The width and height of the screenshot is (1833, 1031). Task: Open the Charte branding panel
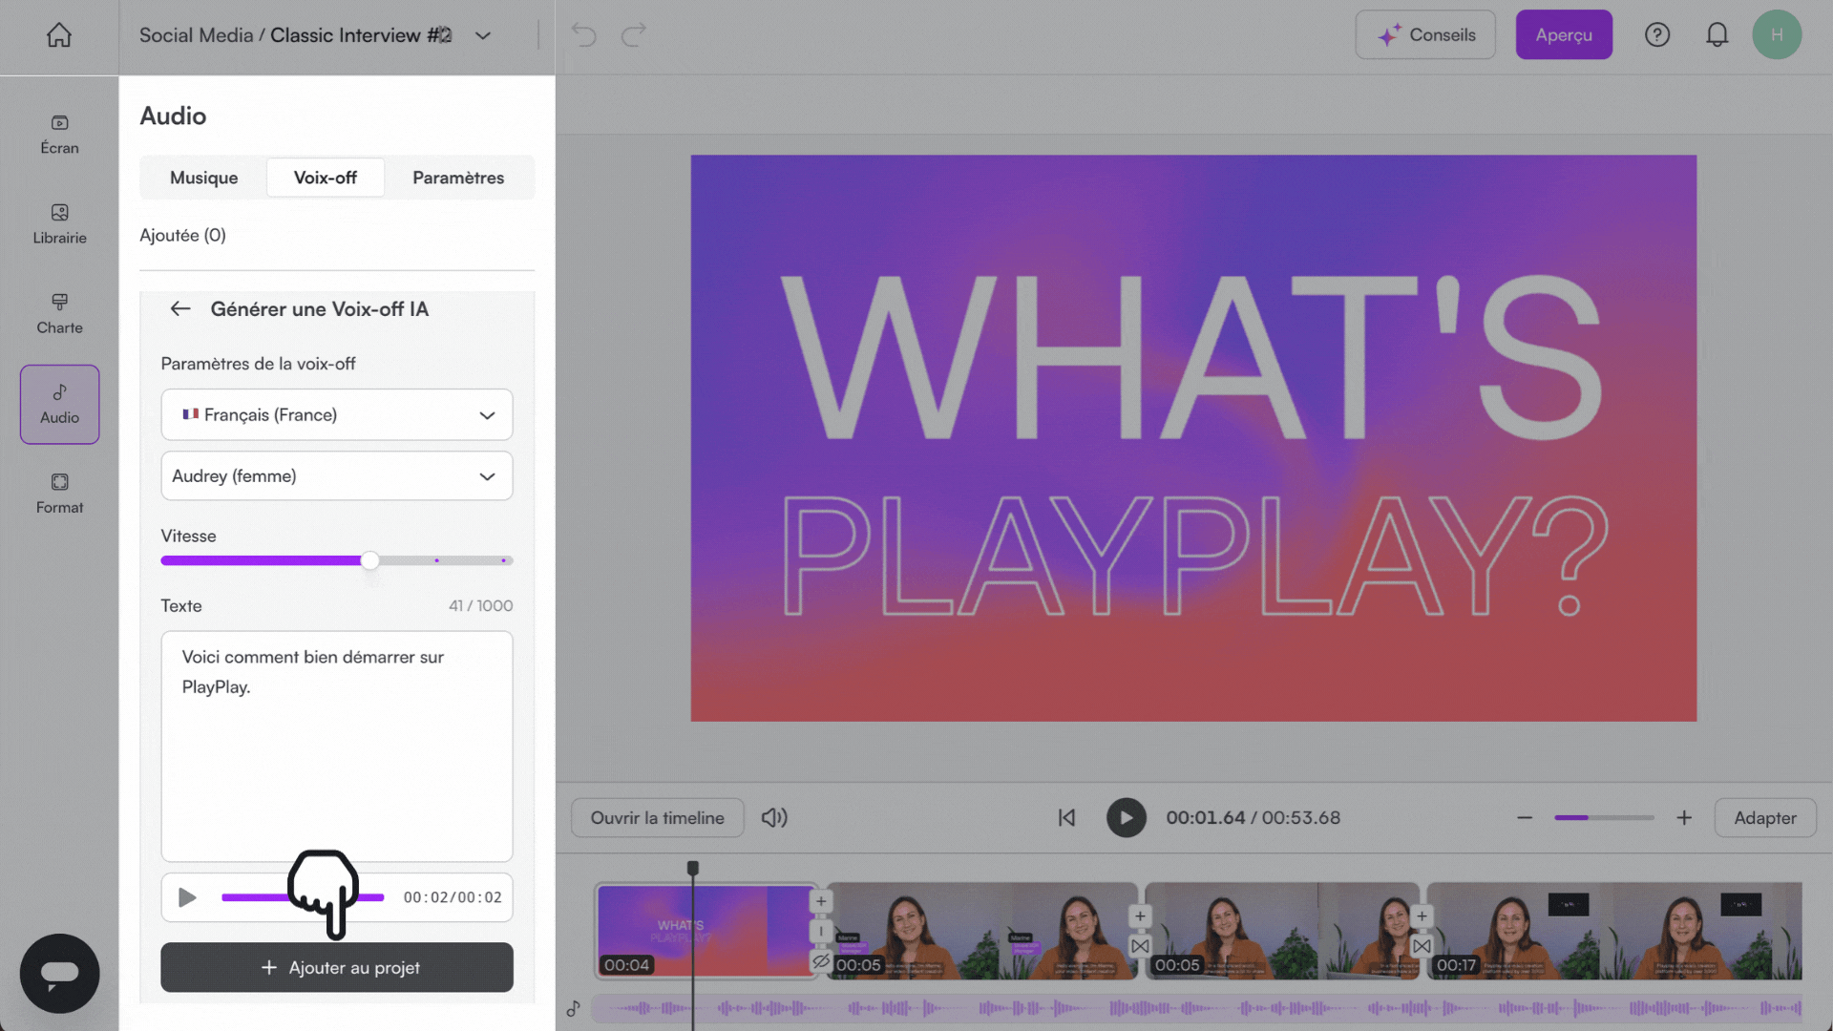pyautogui.click(x=59, y=313)
